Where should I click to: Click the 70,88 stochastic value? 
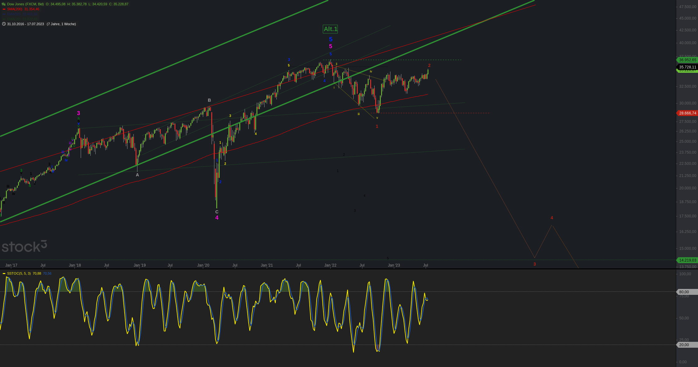tap(37, 273)
